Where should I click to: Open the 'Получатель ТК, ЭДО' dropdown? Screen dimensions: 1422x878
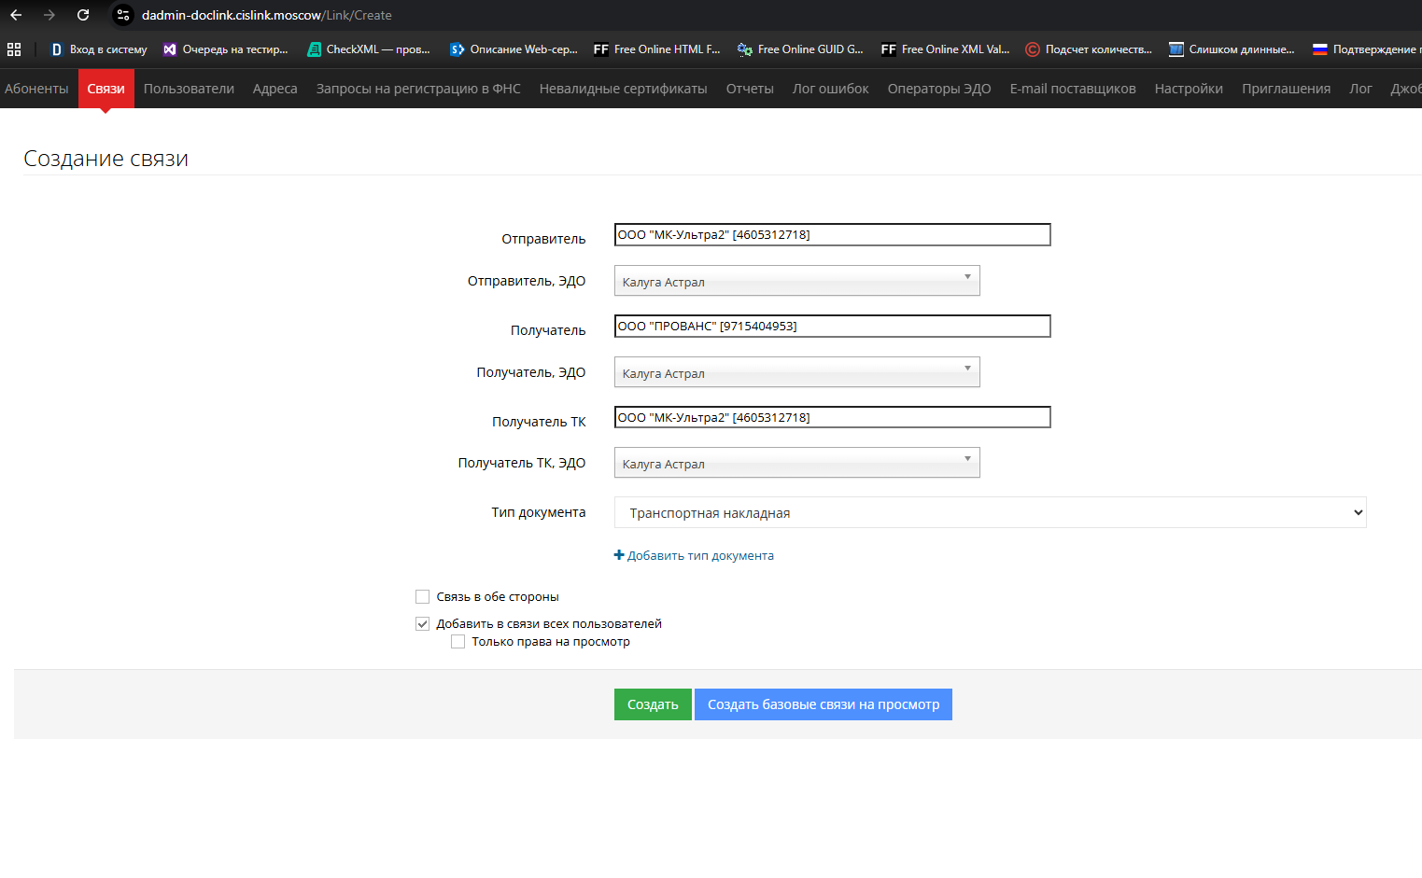tap(797, 463)
